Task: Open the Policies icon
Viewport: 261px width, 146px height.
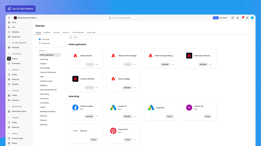Action: (x=9, y=143)
